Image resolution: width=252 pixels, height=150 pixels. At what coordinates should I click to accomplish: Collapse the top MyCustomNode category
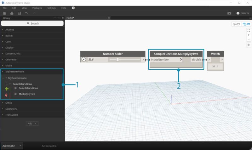point(3,72)
